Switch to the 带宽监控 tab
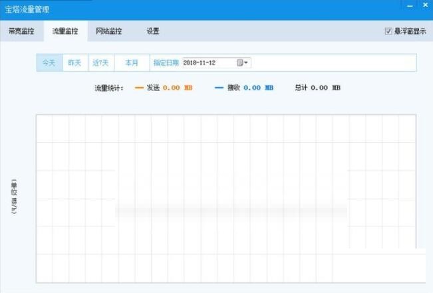The width and height of the screenshot is (433, 293). coord(21,31)
